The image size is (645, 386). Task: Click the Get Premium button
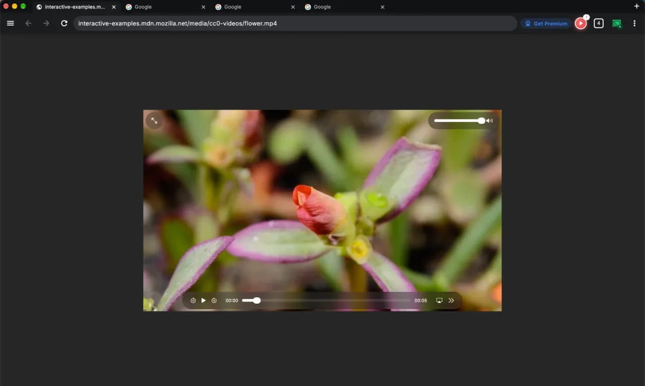(x=546, y=23)
